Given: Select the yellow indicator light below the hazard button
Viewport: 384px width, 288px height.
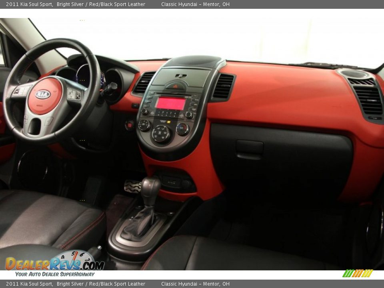Looking at the screenshot, I should coord(168,122).
